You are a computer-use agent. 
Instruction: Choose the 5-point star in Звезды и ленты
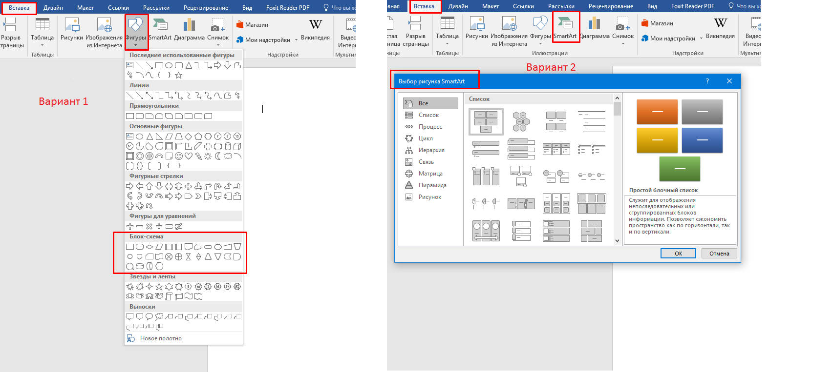click(x=159, y=287)
